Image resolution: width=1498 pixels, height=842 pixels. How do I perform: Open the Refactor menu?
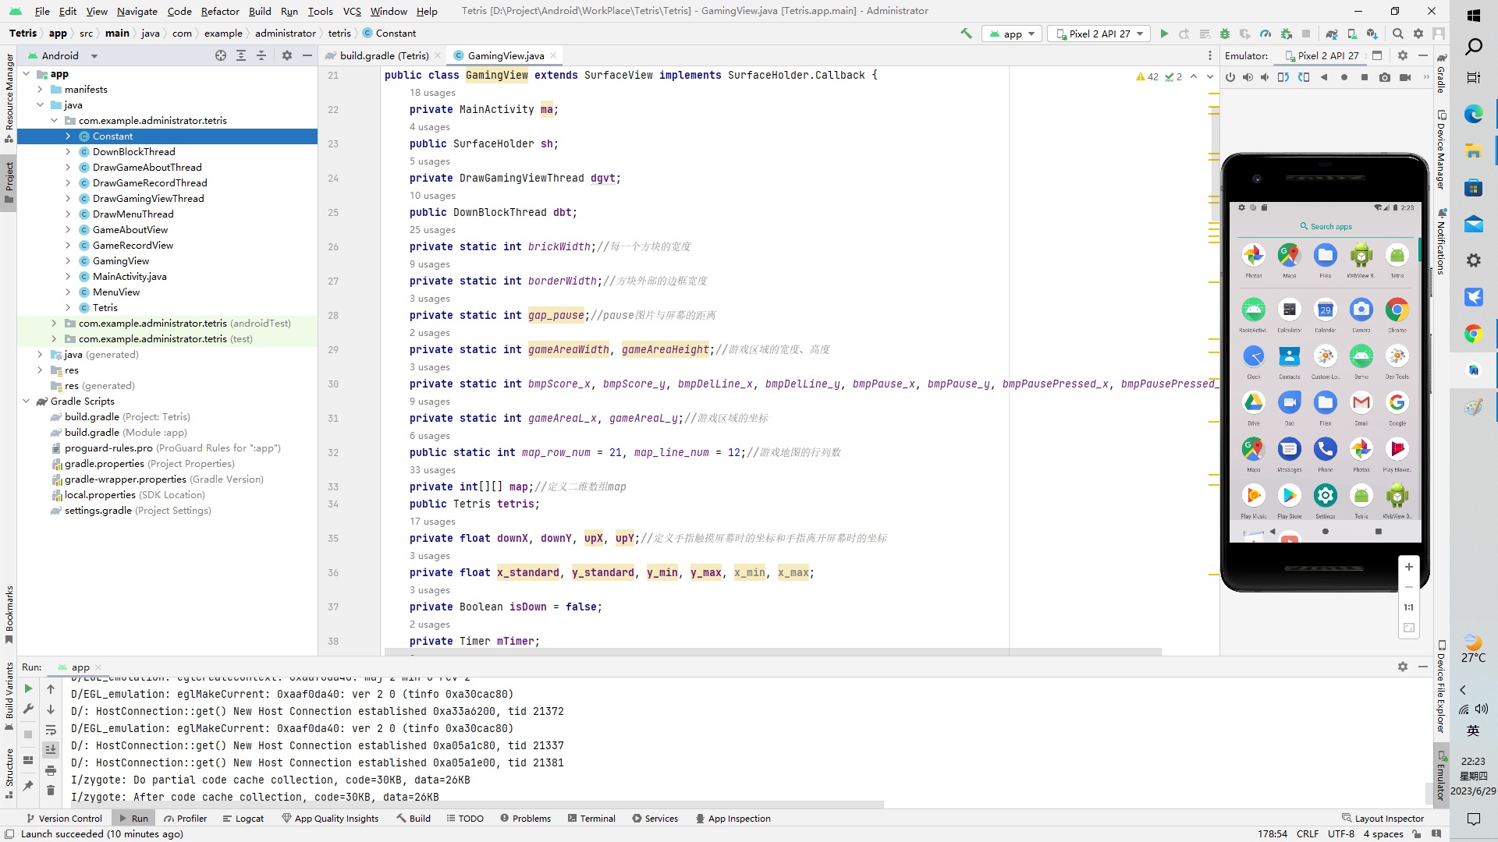click(220, 11)
